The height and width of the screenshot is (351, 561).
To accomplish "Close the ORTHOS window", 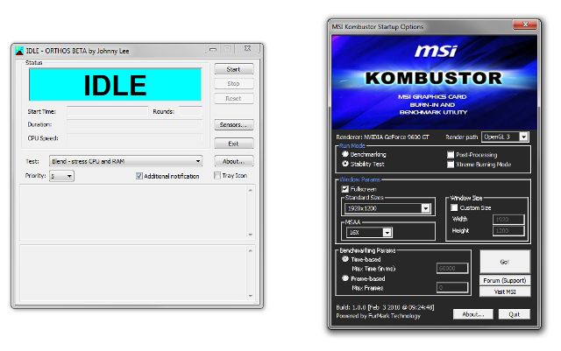I will point(247,49).
